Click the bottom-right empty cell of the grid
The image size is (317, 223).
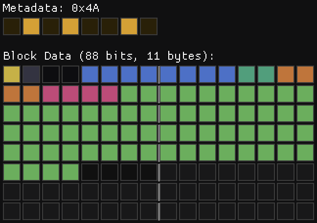coord(305,211)
